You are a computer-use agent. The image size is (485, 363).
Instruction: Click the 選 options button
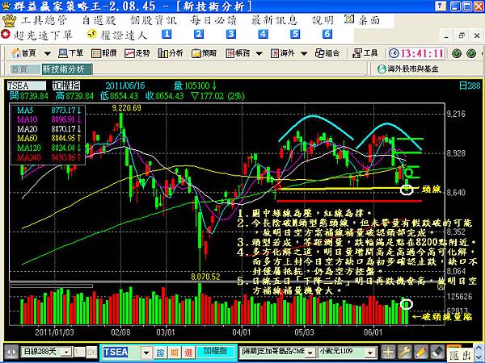click(188, 352)
